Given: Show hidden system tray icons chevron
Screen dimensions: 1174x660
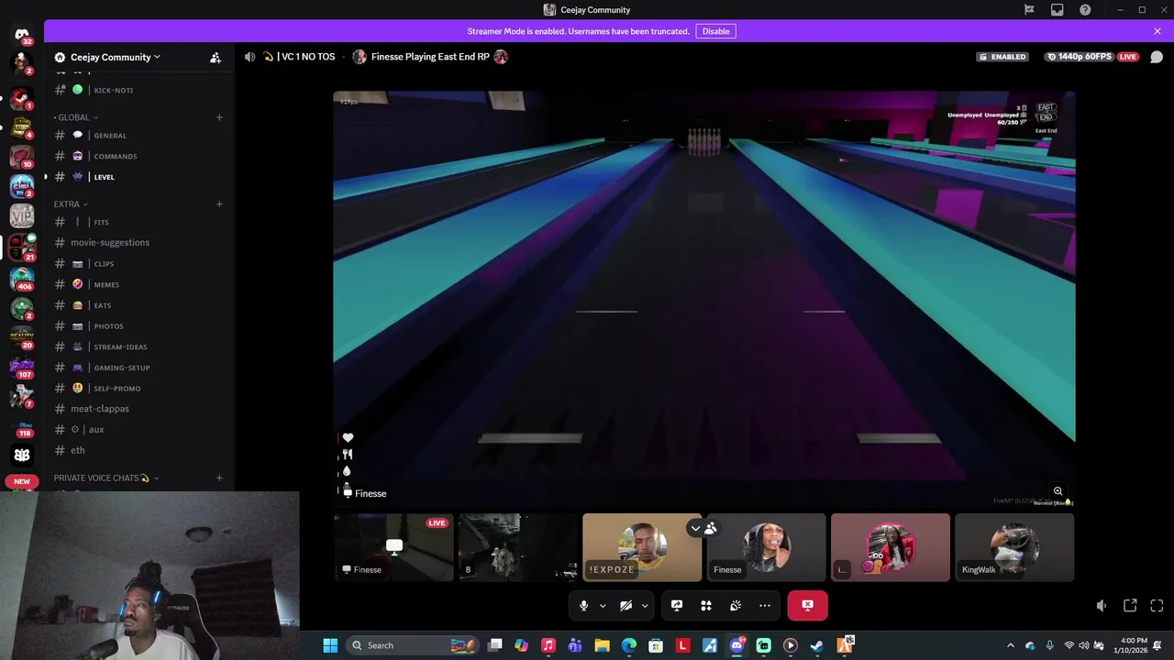Looking at the screenshot, I should coord(1011,645).
